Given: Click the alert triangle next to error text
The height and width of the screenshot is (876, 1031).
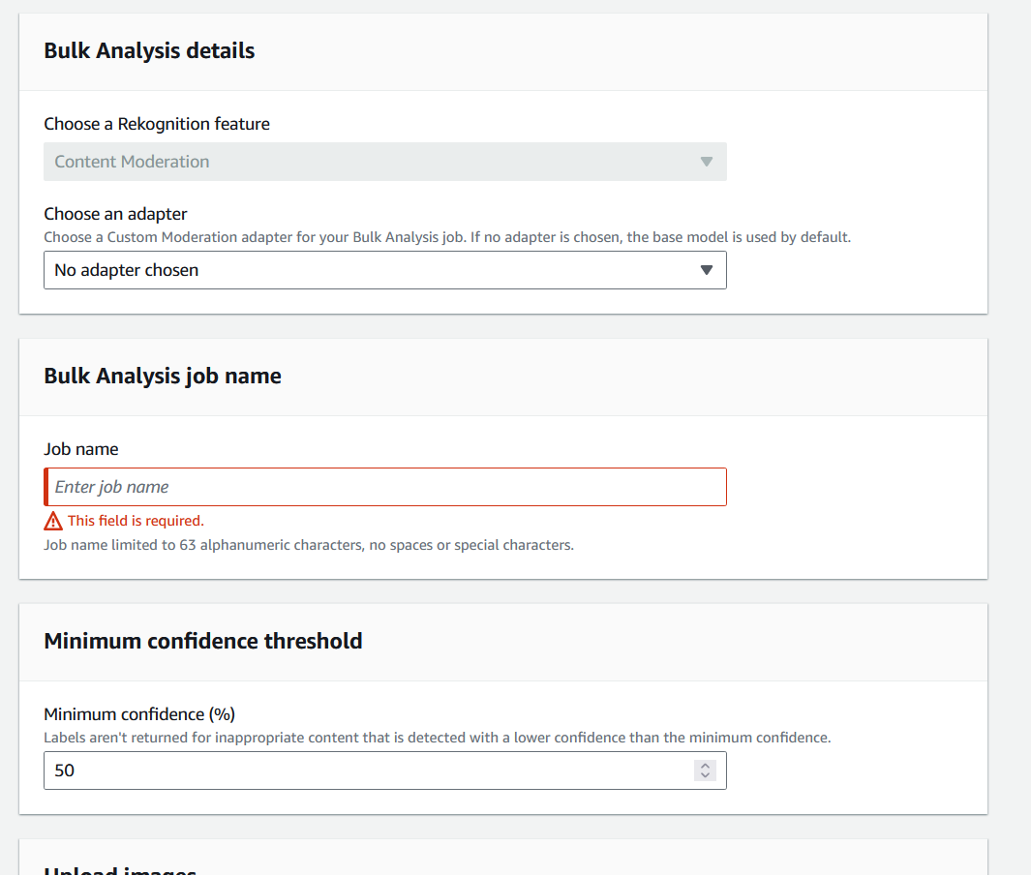Looking at the screenshot, I should point(52,521).
